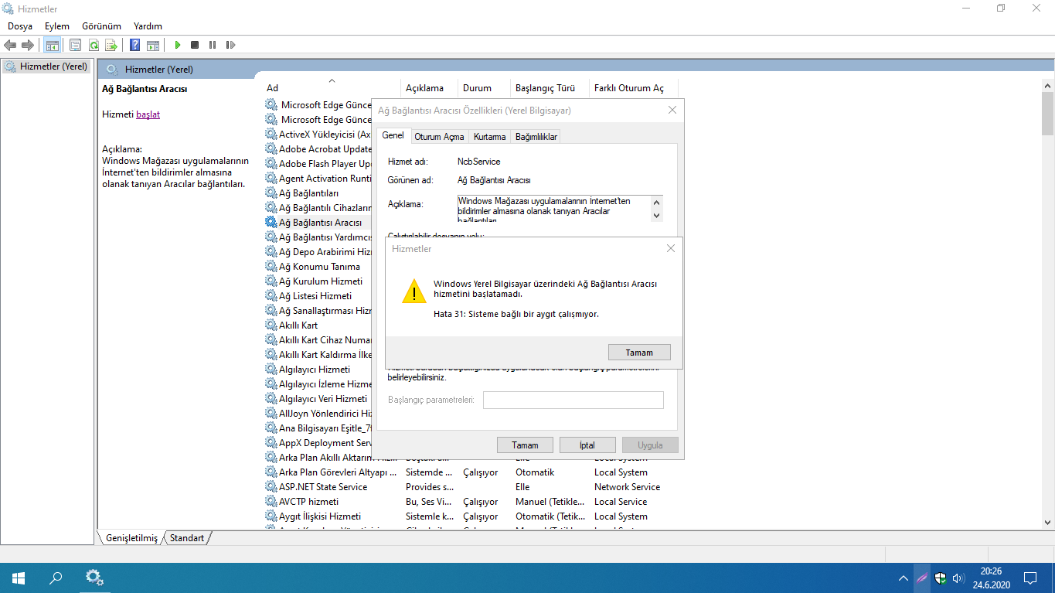1055x593 pixels.
Task: Select the Ağ Konumu Tanıma service row
Action: [x=318, y=266]
